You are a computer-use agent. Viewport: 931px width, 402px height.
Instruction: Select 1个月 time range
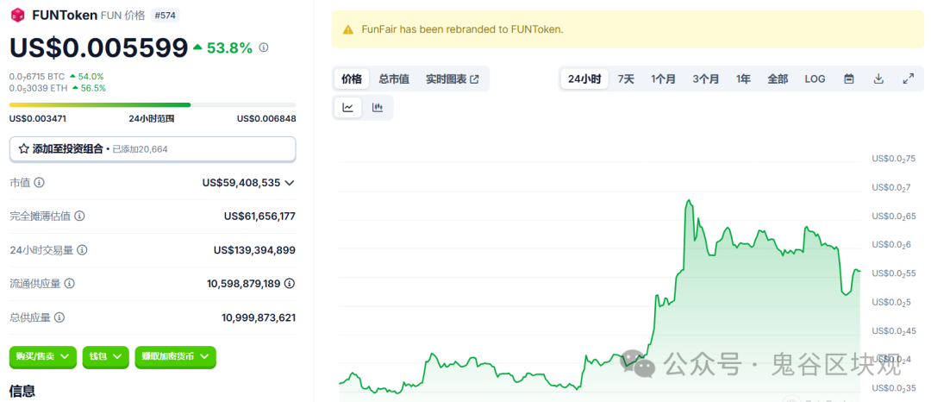(663, 79)
